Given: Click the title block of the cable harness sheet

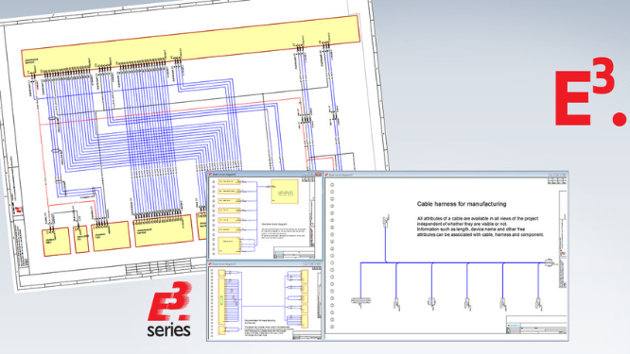Looking at the screenshot, I should pyautogui.click(x=536, y=325).
